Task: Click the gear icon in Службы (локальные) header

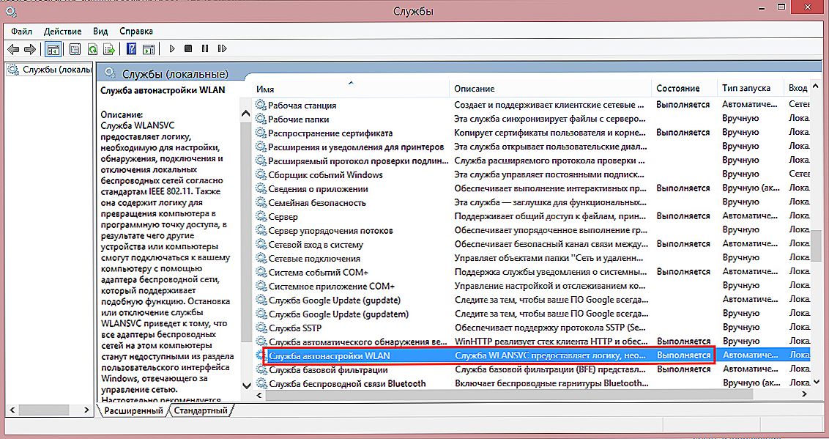Action: coord(110,73)
